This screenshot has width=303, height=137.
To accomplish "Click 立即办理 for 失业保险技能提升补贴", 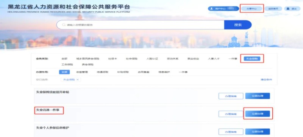I will point(258,96).
